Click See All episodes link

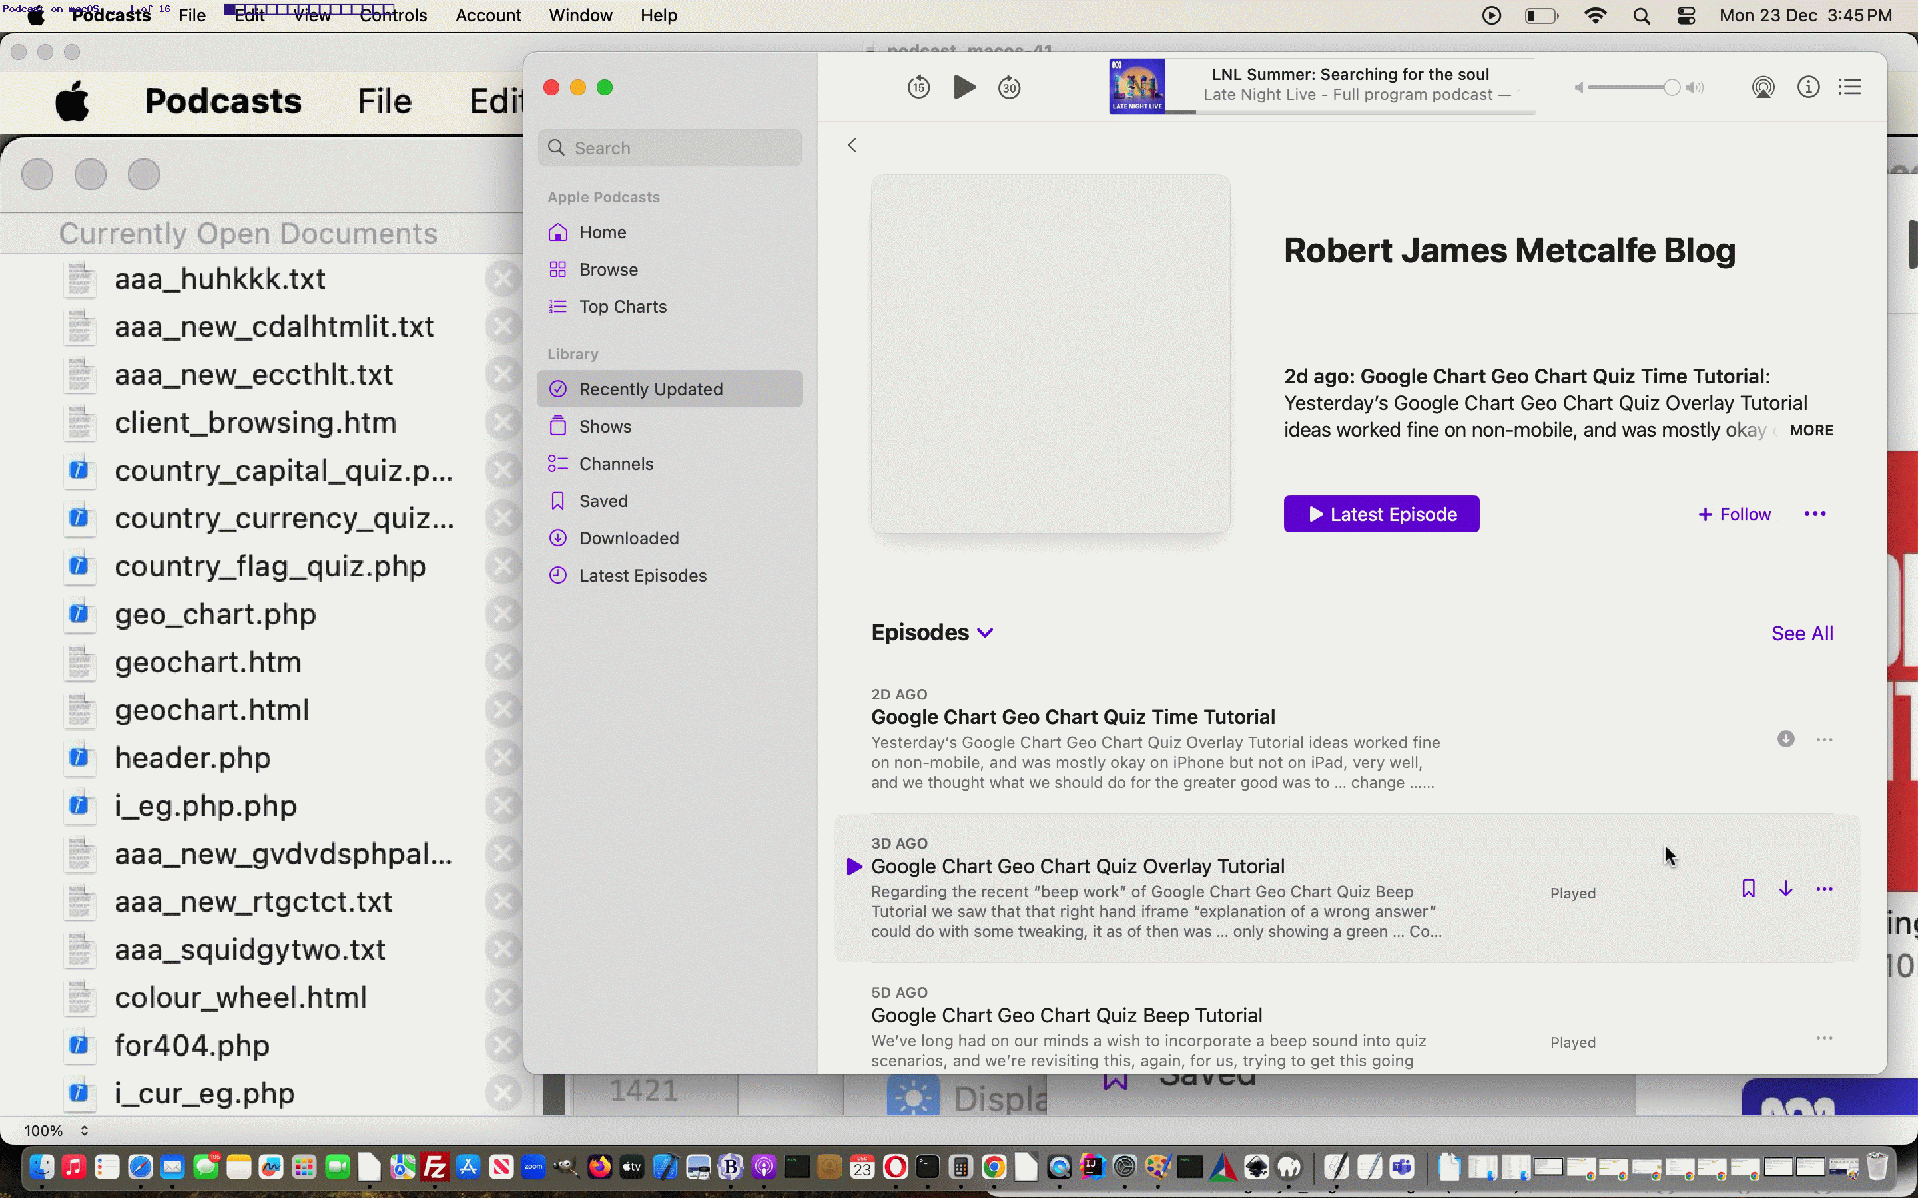pyautogui.click(x=1802, y=633)
